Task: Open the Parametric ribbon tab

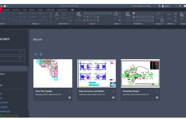Action: [x=16, y=10]
